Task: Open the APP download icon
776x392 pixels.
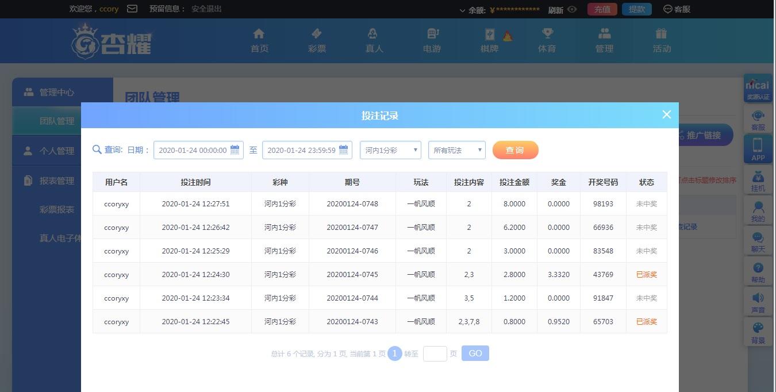Action: point(758,148)
